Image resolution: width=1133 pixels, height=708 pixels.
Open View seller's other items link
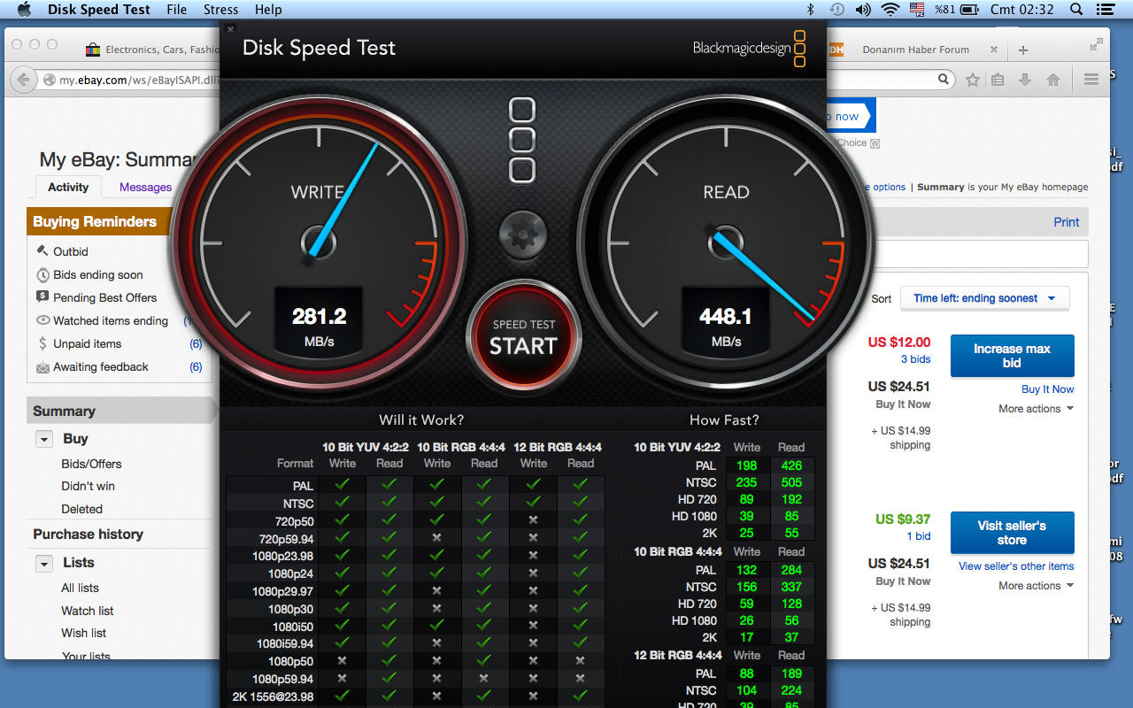[1016, 566]
